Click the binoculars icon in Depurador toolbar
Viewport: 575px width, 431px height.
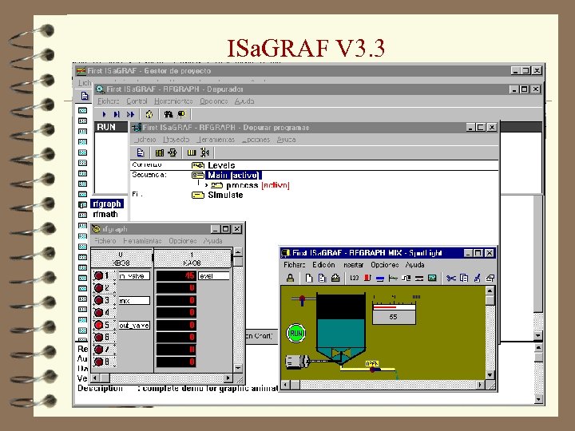point(169,114)
